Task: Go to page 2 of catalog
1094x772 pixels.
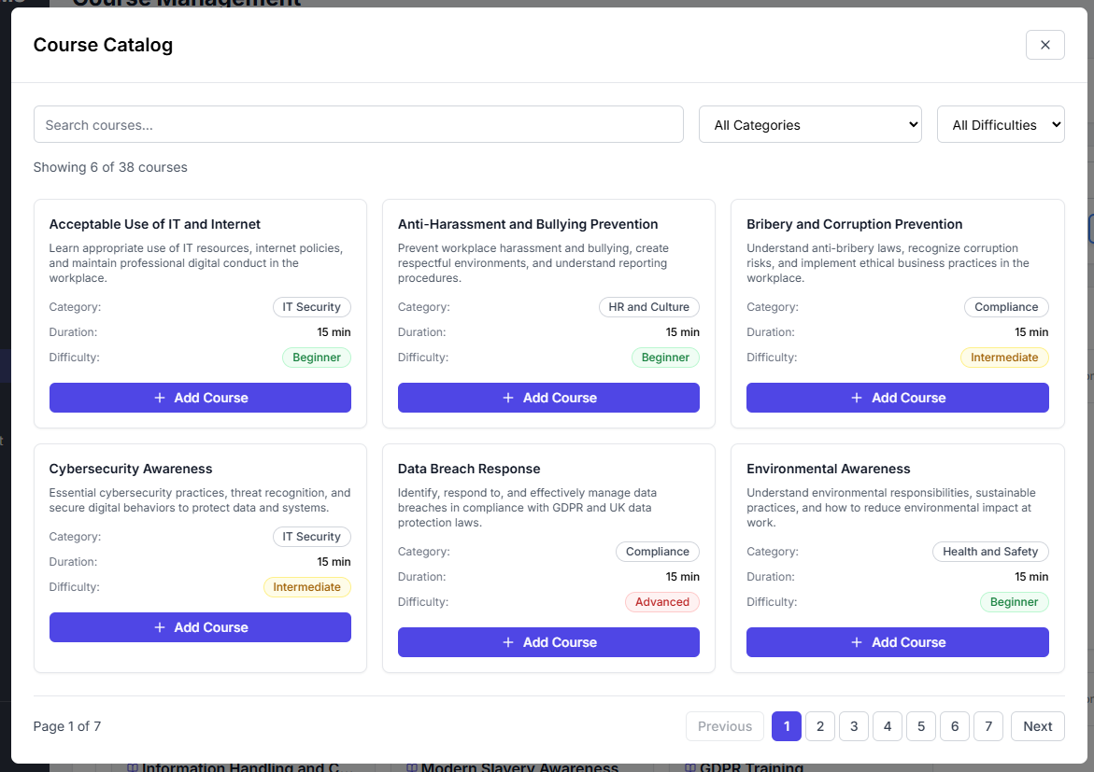Action: (819, 726)
